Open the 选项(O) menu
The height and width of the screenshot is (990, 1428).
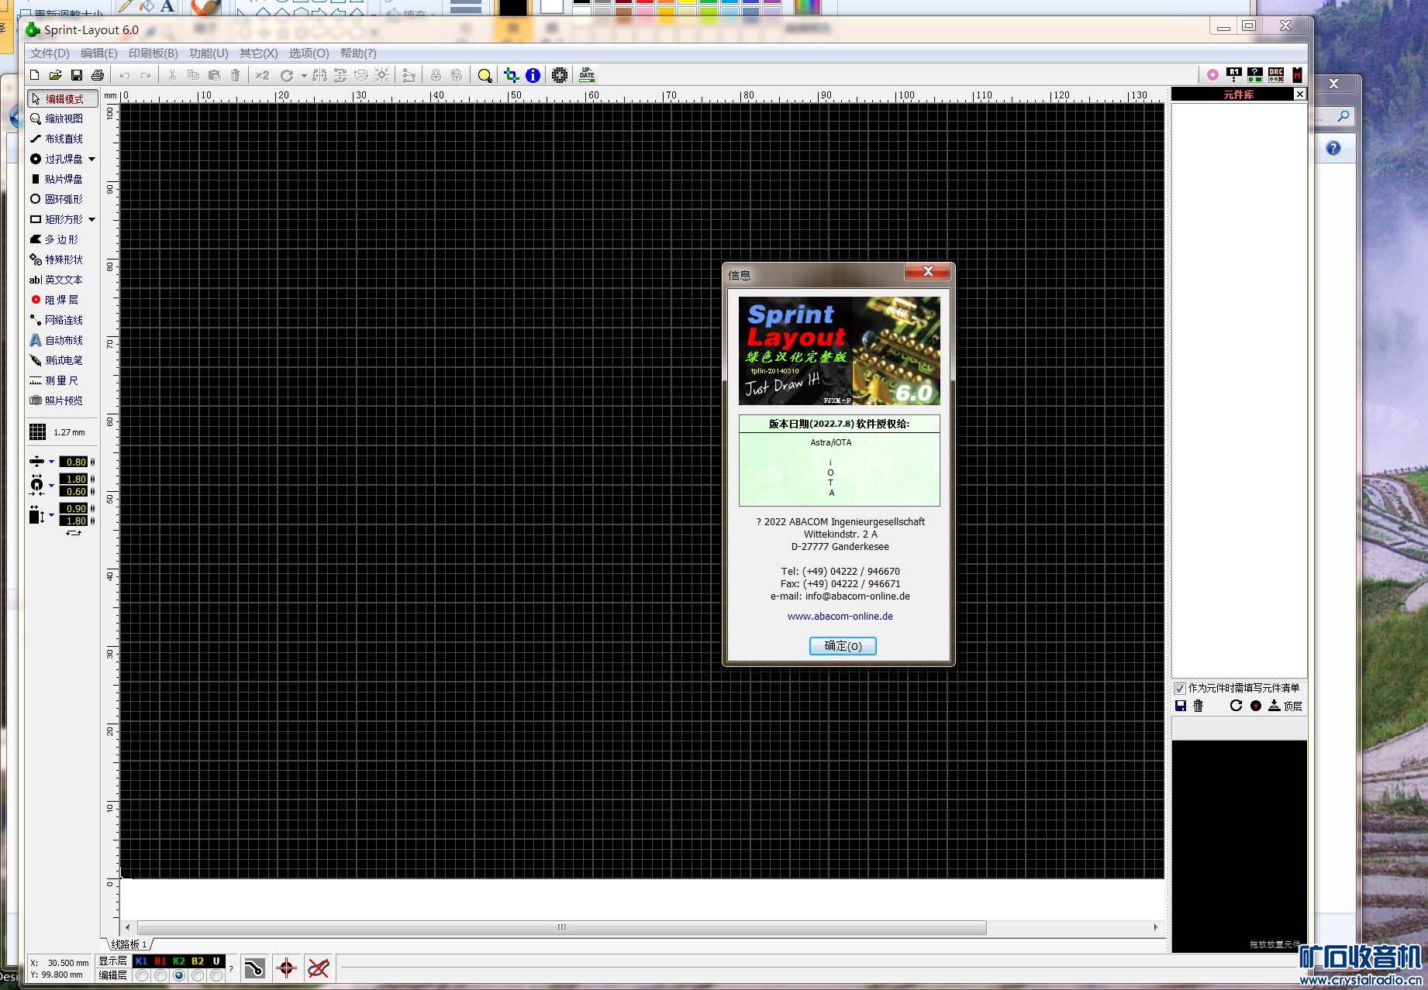click(x=309, y=53)
